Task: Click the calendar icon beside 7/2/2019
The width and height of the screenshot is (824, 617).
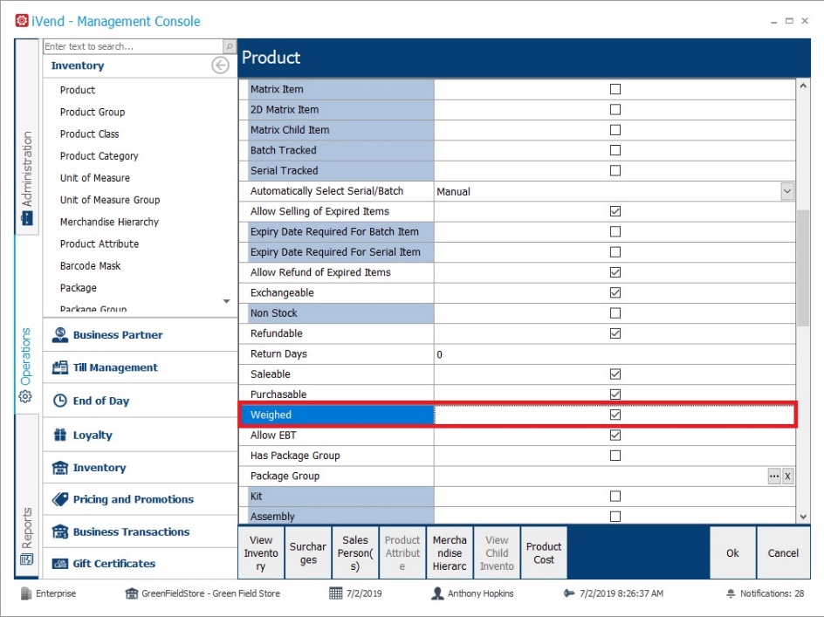Action: (335, 593)
